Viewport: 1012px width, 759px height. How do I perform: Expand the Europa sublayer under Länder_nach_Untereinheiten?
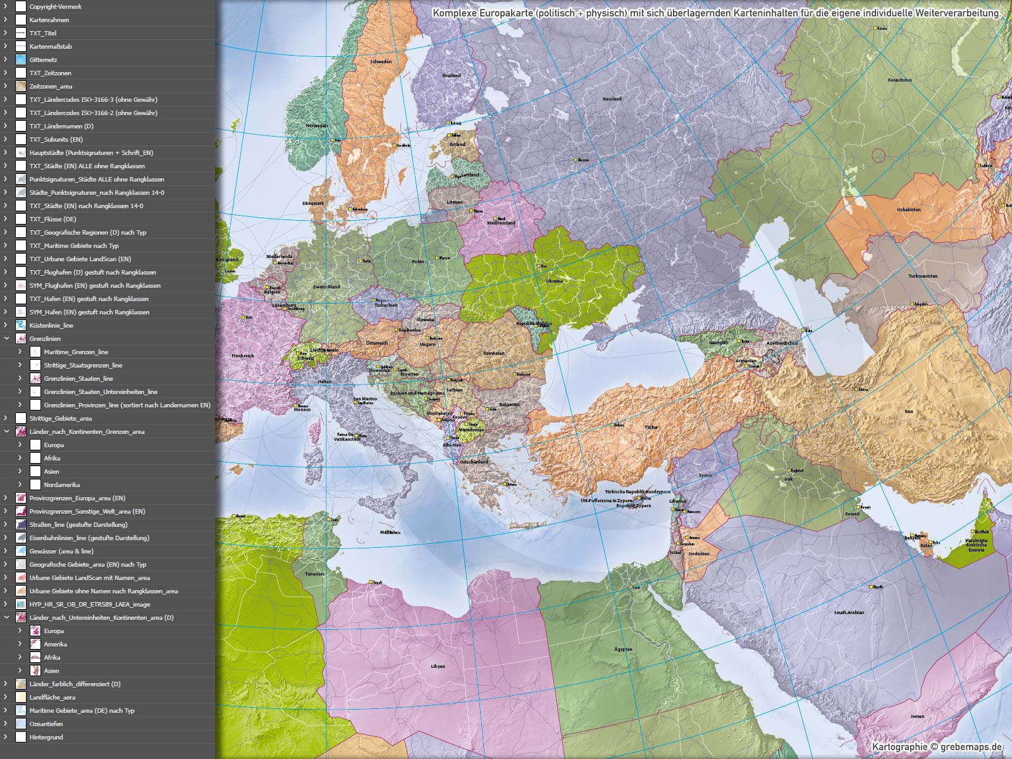click(20, 631)
